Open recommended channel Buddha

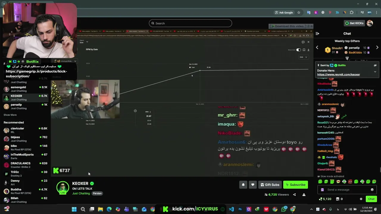pos(25,191)
